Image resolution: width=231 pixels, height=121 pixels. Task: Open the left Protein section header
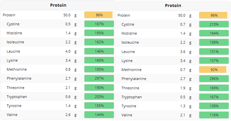click(x=58, y=5)
